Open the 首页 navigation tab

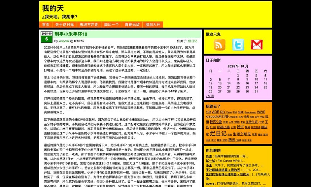[x=46, y=24]
